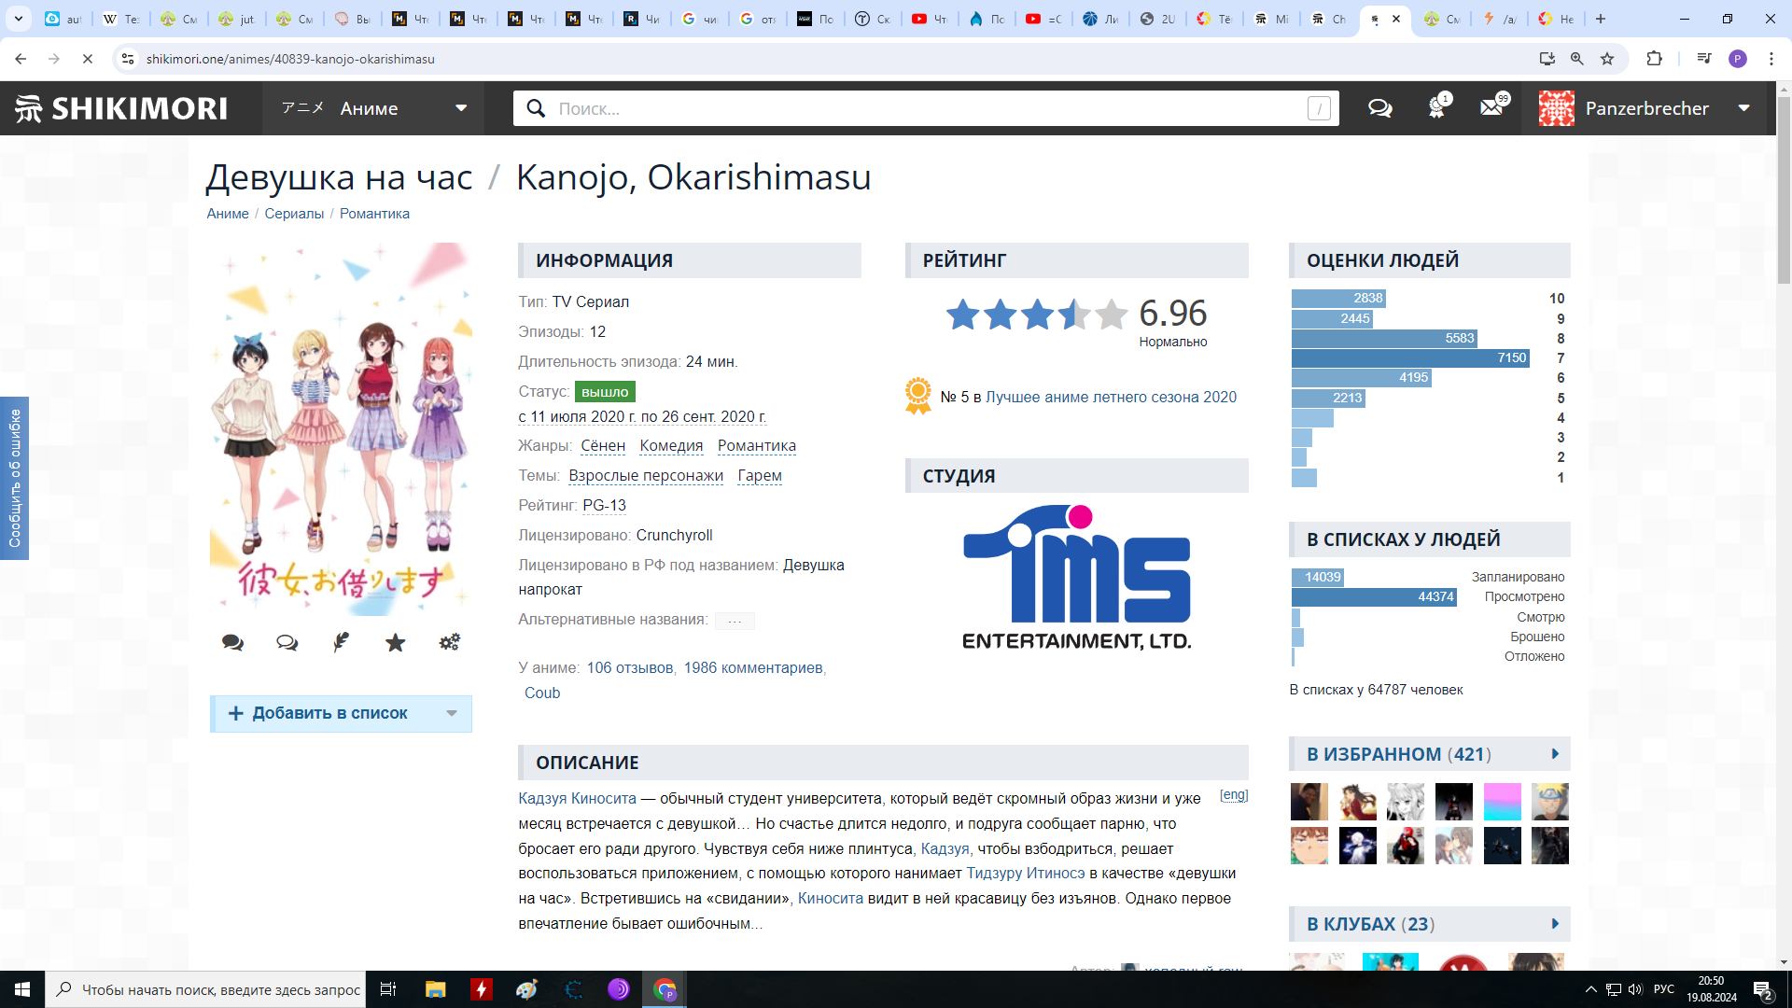Screen dimensions: 1792x1008
Task: Click the critique pen icon under poster
Action: (x=341, y=642)
